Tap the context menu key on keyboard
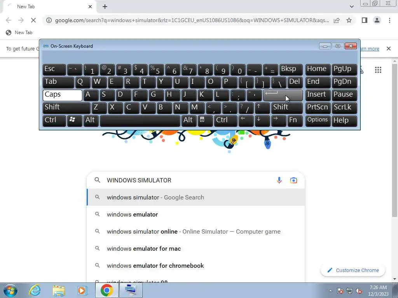 click(x=205, y=121)
